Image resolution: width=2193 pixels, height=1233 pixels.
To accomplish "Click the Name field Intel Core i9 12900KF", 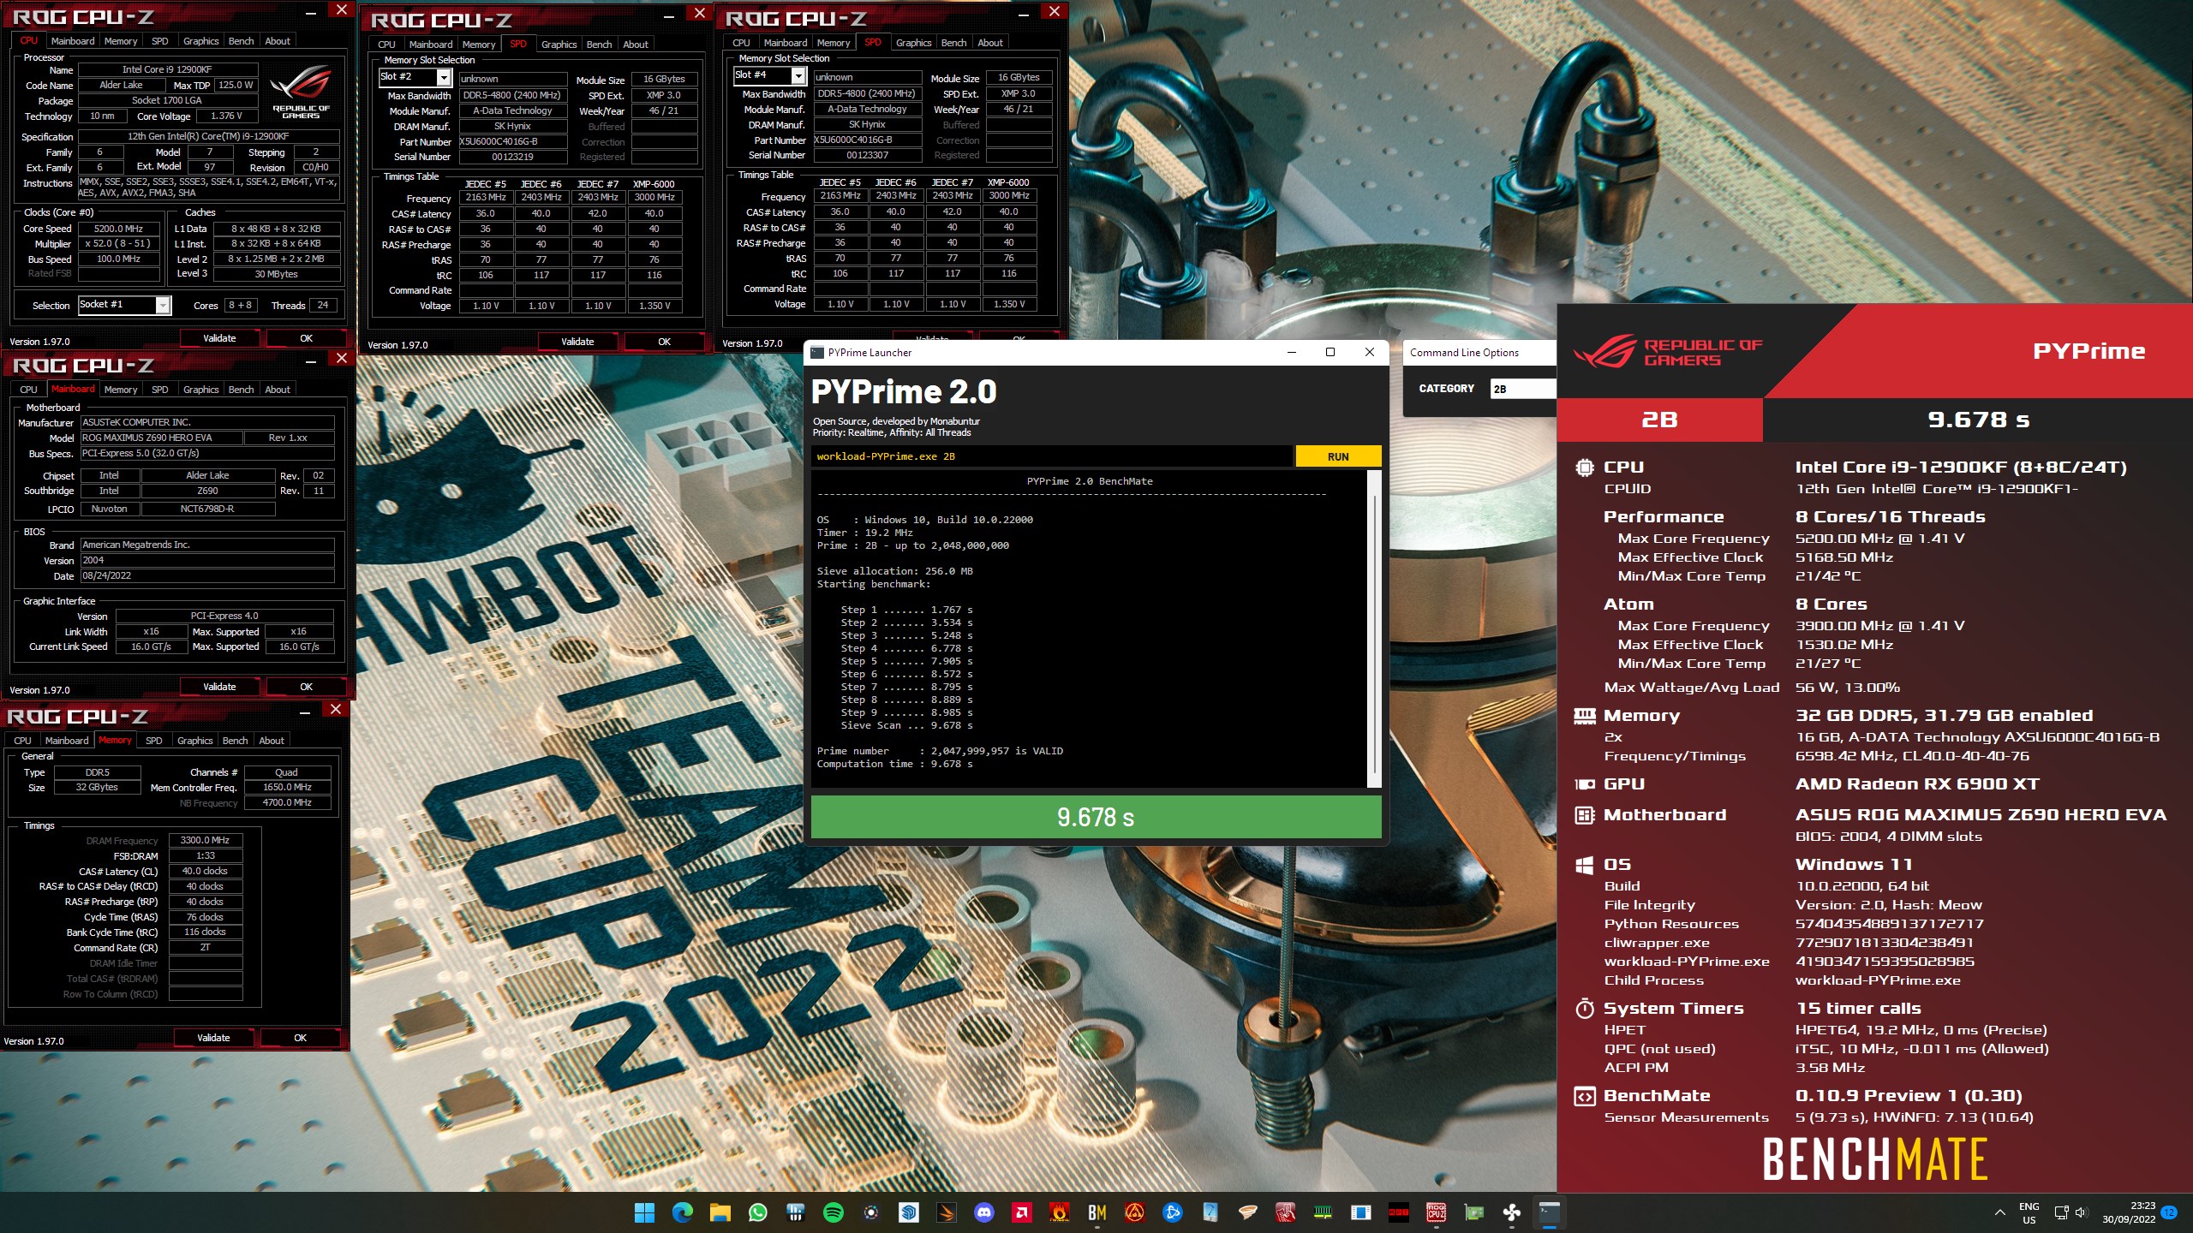I will coord(167,69).
